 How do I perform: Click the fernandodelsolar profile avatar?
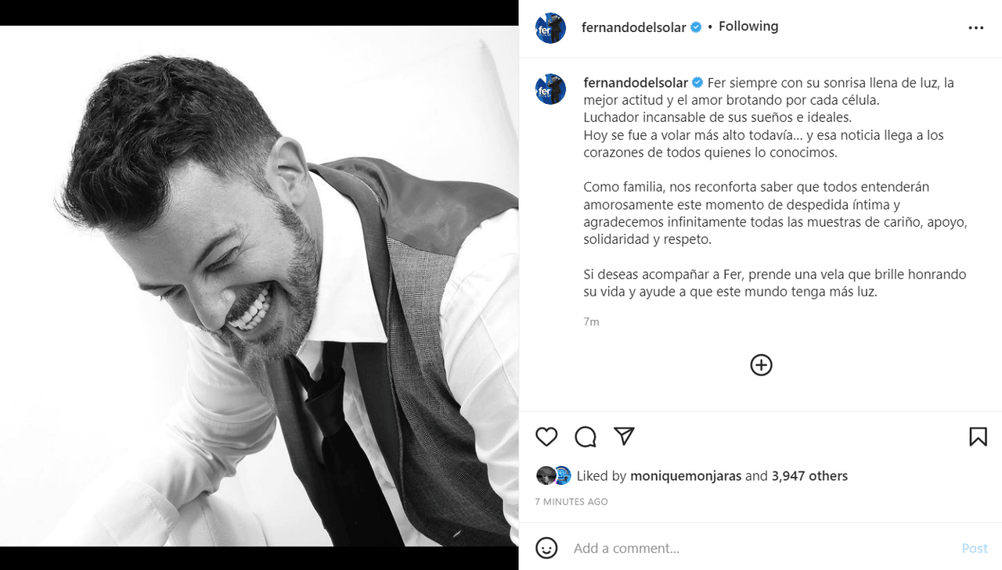click(x=550, y=26)
